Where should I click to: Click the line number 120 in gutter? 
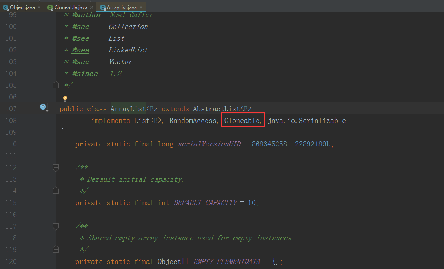pos(11,262)
